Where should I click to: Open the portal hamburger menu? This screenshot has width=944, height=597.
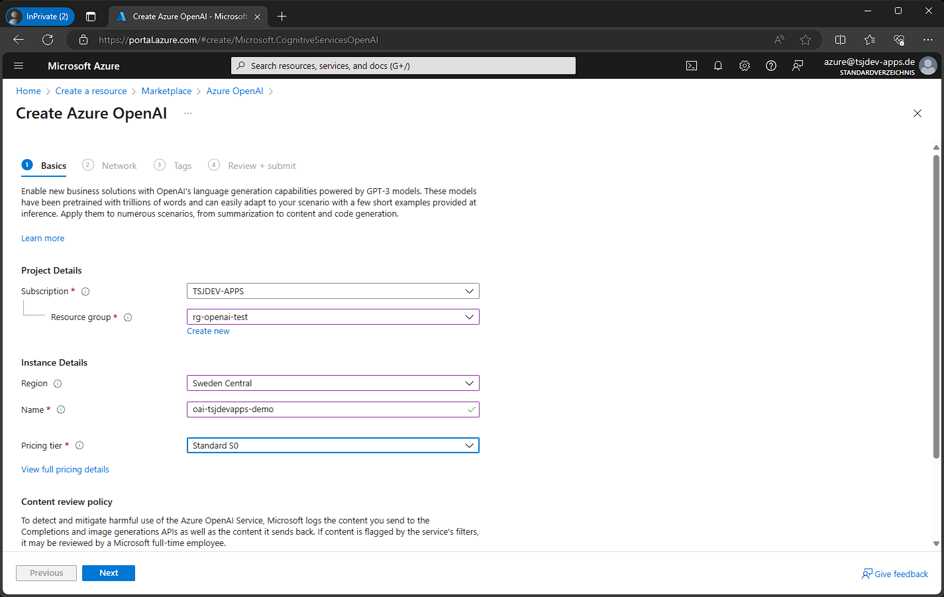point(19,66)
